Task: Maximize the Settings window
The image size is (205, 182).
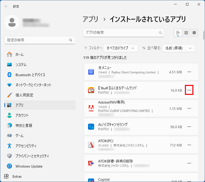Action: 187,4
